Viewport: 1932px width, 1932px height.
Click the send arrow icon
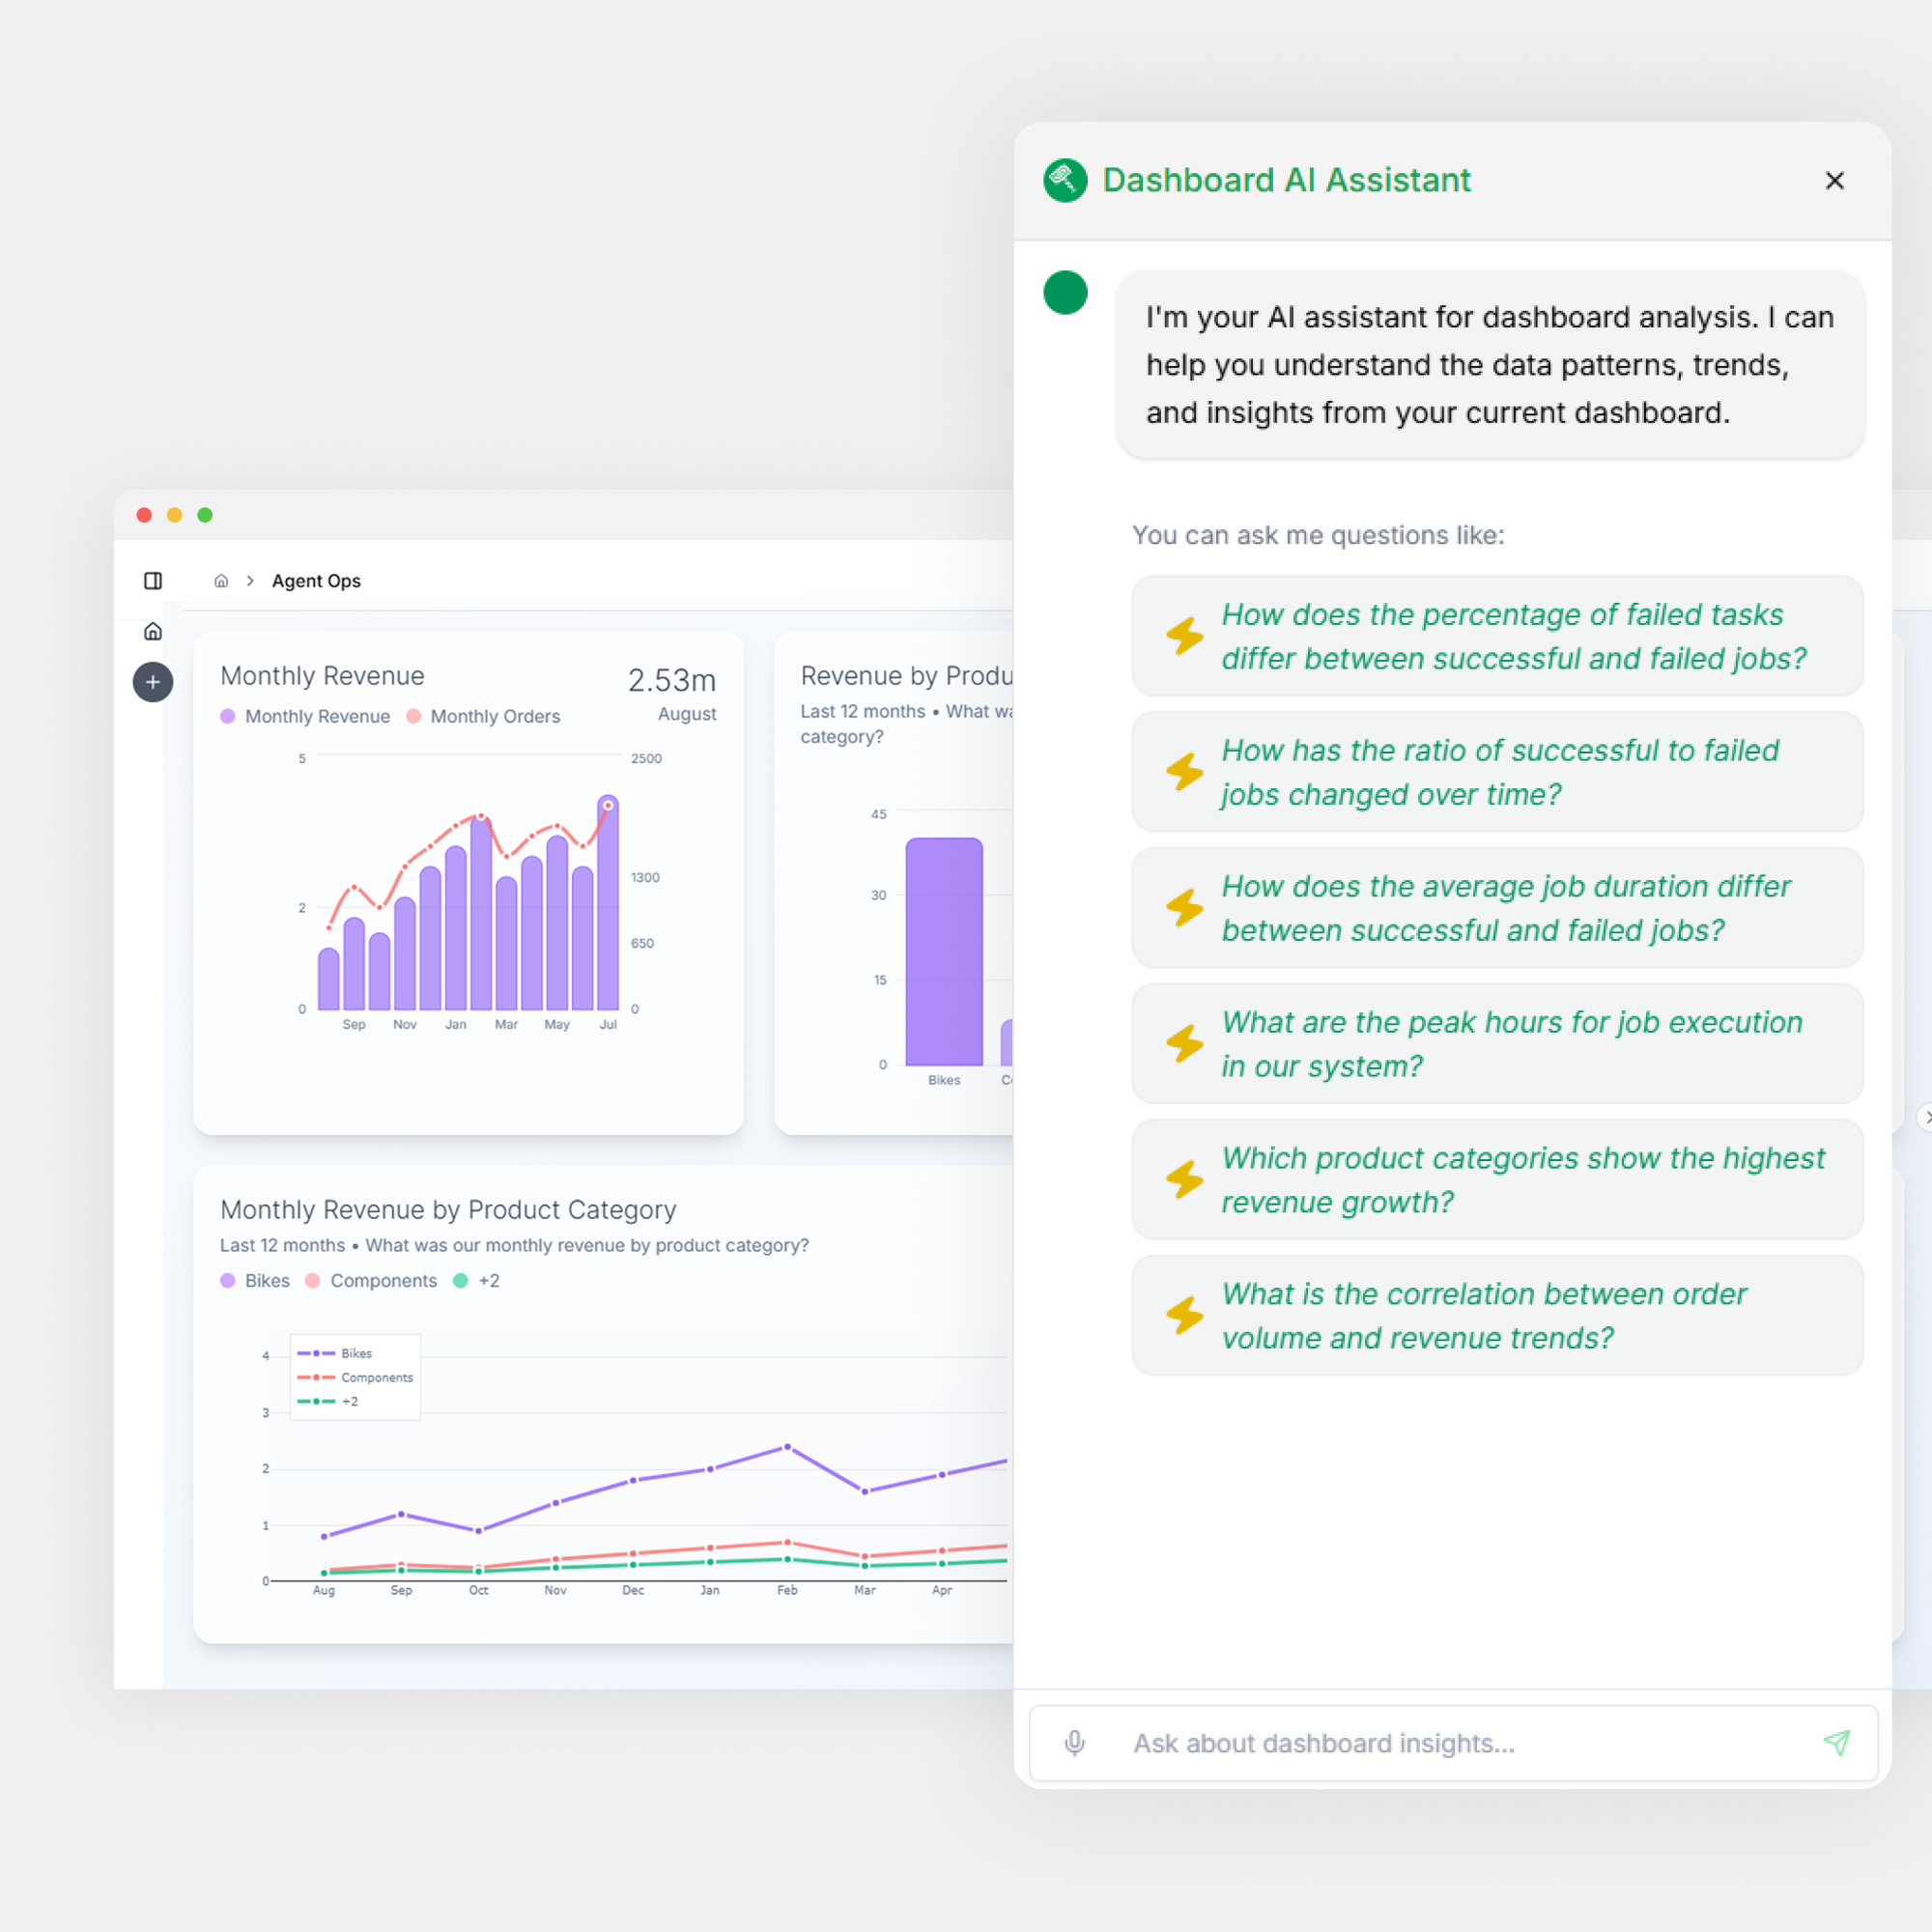click(1836, 1743)
